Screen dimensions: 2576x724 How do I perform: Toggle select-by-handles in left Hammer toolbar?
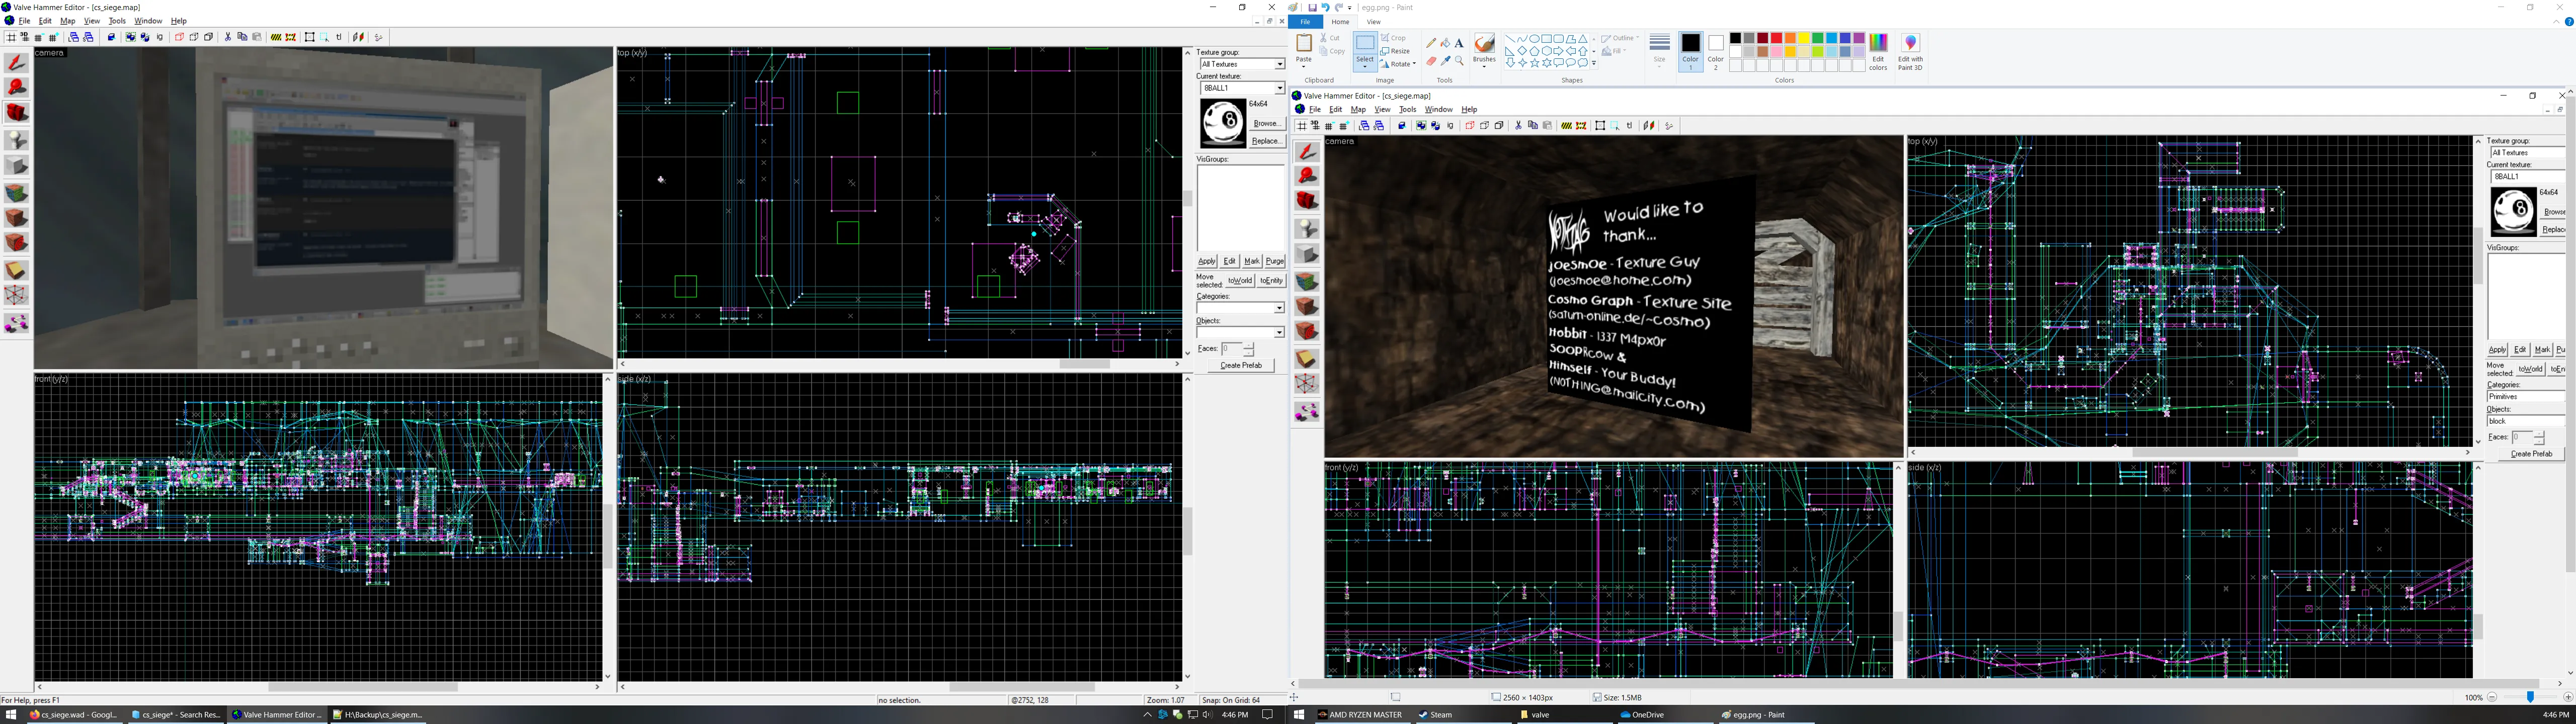pos(310,38)
